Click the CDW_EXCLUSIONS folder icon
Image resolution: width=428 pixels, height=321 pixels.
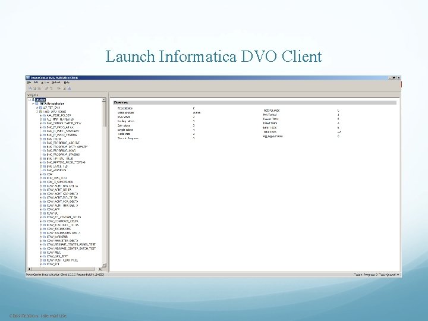pyautogui.click(x=44, y=229)
